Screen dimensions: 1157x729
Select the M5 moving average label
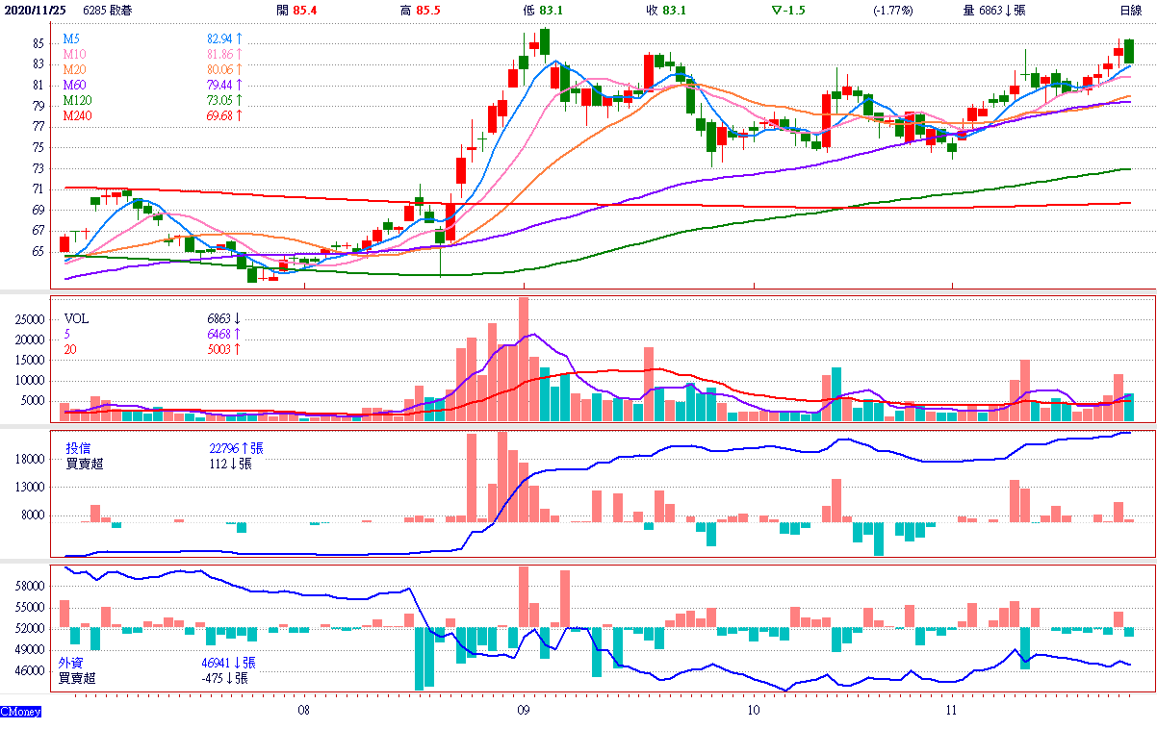(71, 38)
